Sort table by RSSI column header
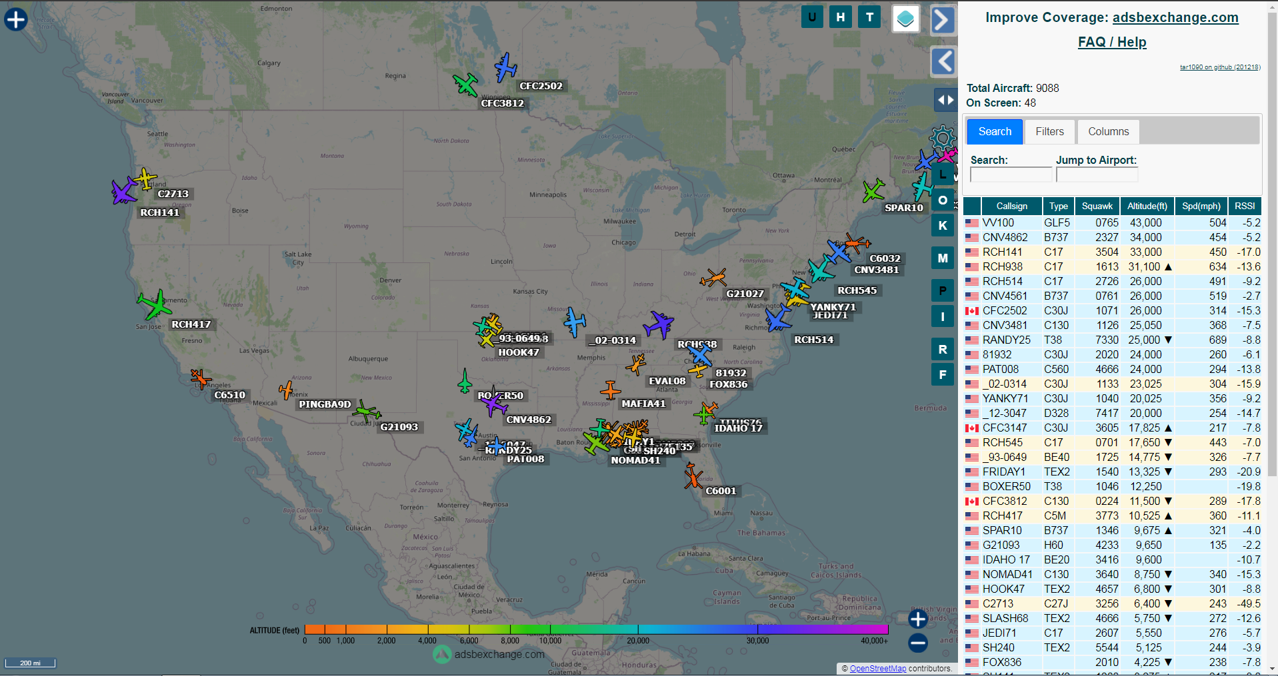The height and width of the screenshot is (676, 1278). tap(1245, 206)
